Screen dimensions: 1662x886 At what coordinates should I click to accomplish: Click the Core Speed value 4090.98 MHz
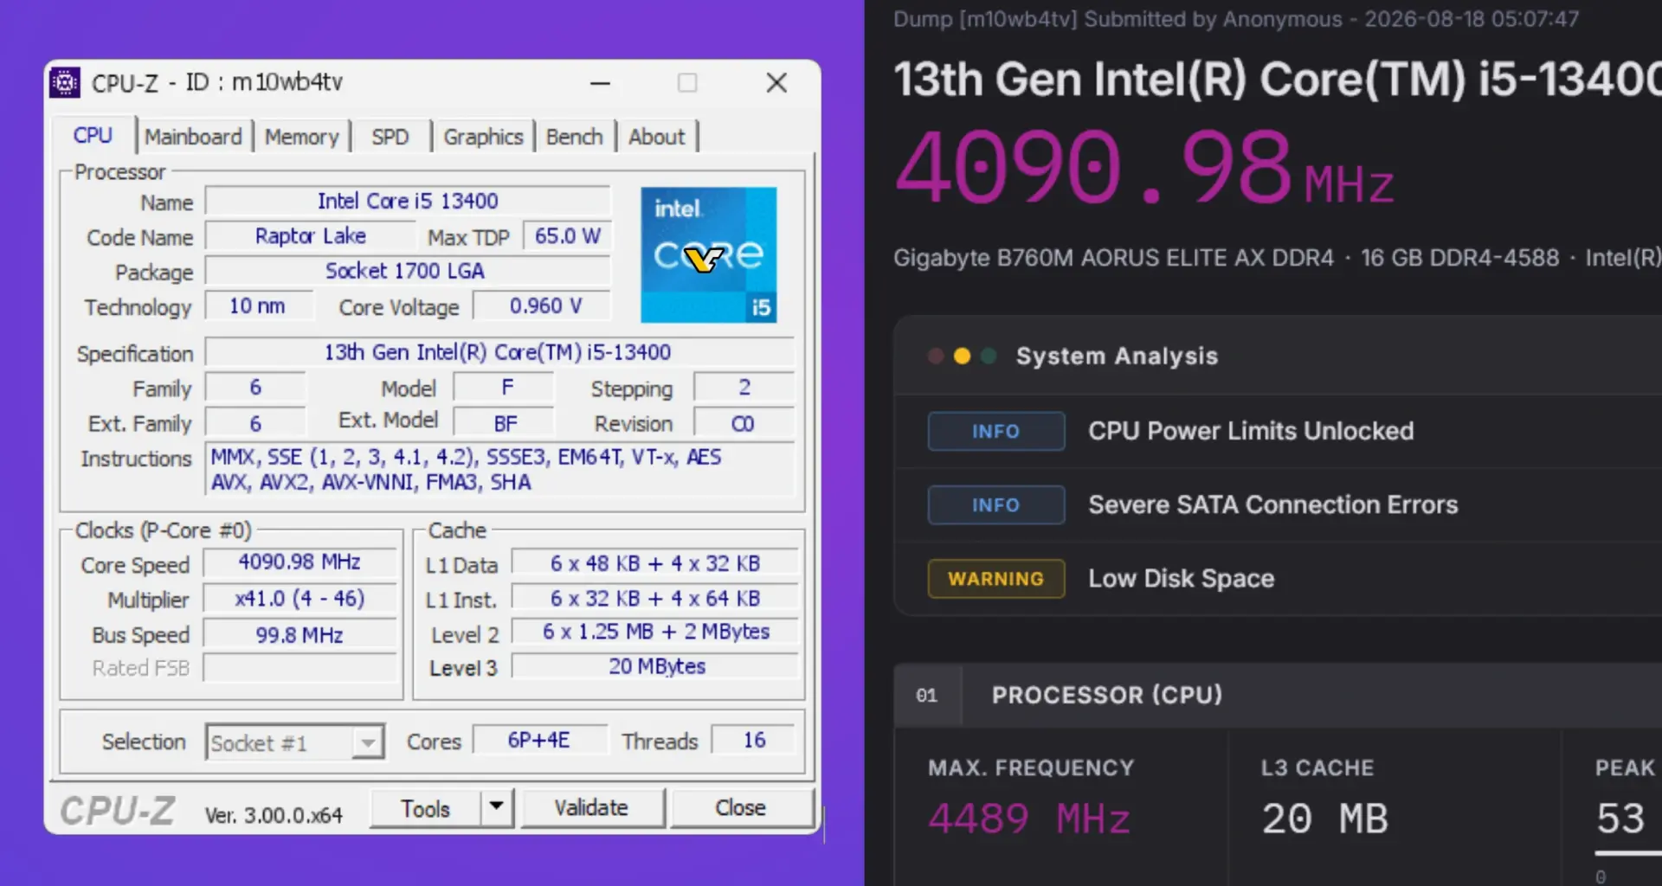coord(300,562)
